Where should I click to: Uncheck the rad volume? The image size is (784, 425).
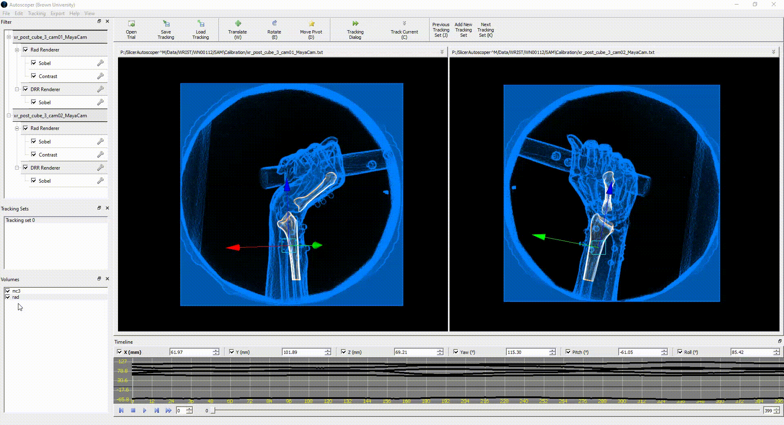point(8,297)
